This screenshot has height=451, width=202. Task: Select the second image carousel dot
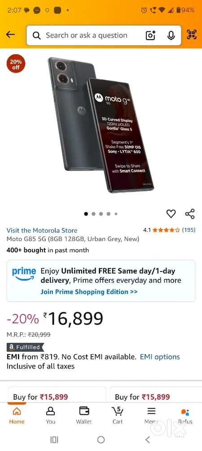93,214
